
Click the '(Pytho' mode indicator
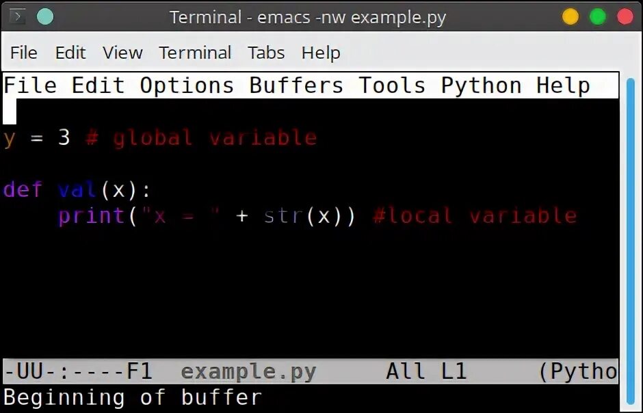578,372
